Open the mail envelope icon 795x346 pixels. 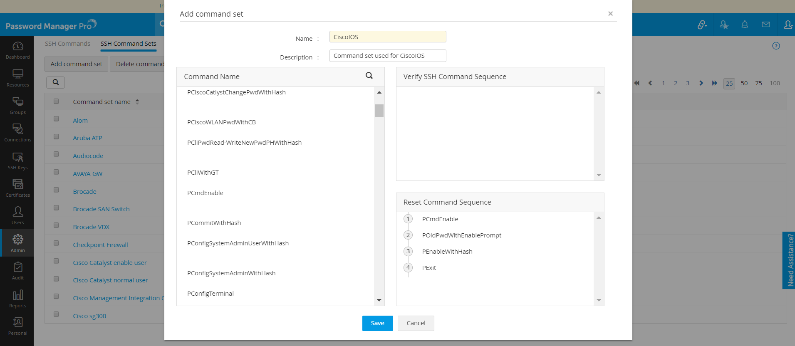click(766, 25)
